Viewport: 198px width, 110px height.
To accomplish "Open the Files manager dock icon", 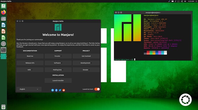I will pyautogui.click(x=3, y=19).
